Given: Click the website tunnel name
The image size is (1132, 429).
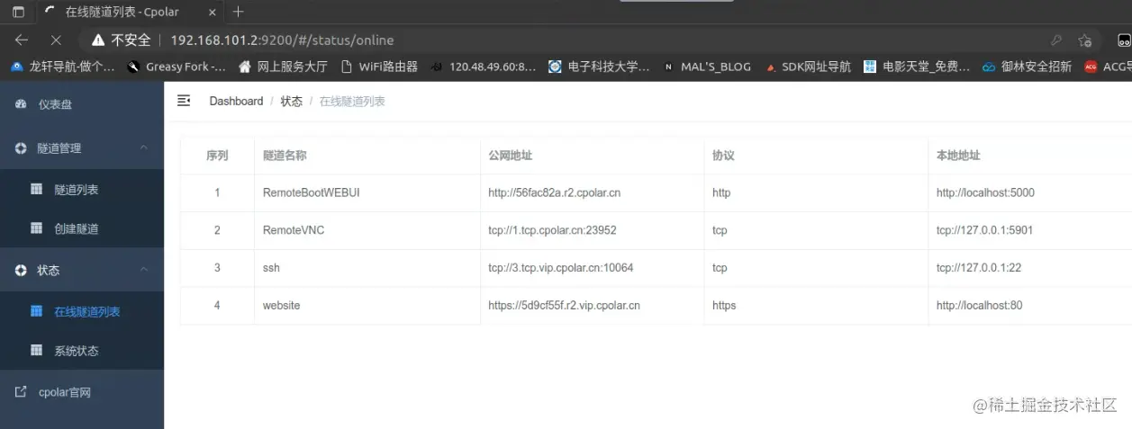Looking at the screenshot, I should pos(281,306).
